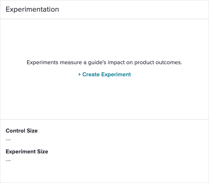
Task: Select the dashes under Control Size
Action: pyautogui.click(x=8, y=140)
